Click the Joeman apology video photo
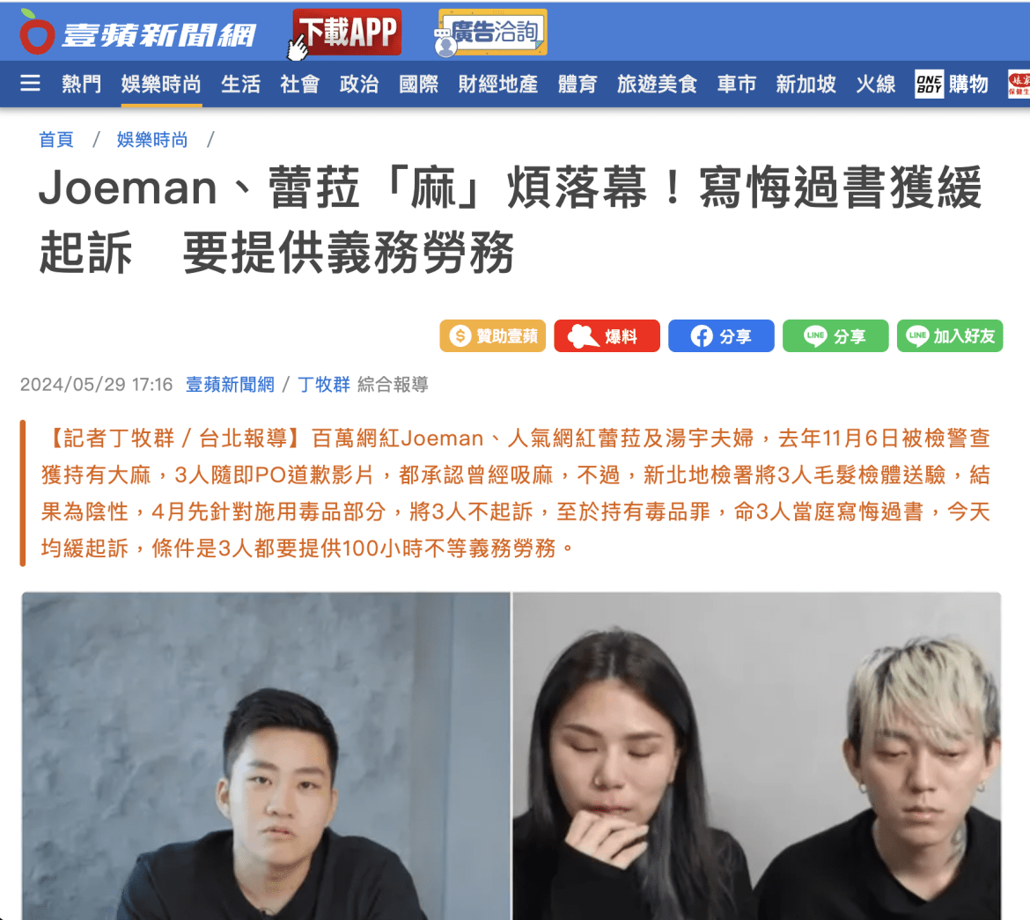 pos(266,755)
